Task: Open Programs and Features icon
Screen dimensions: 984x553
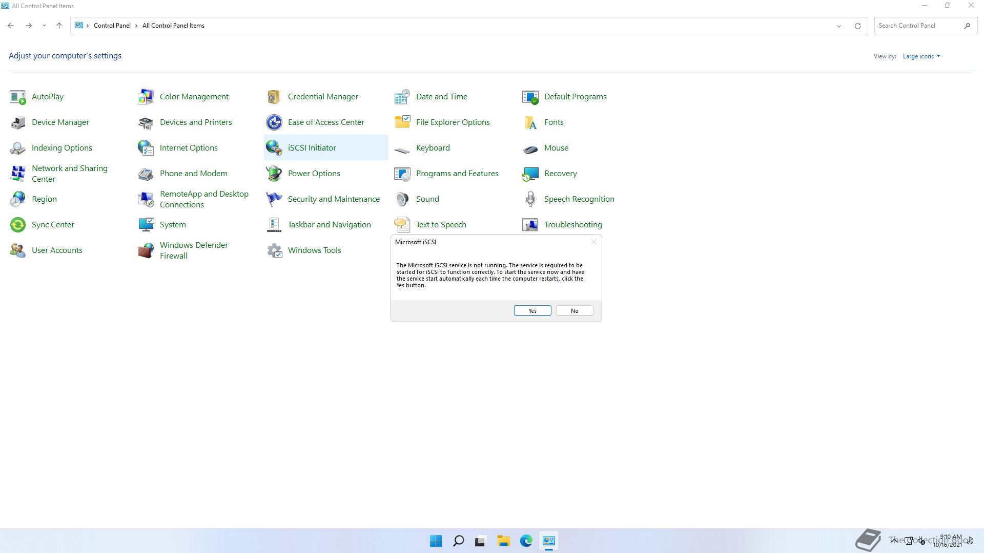Action: [402, 174]
